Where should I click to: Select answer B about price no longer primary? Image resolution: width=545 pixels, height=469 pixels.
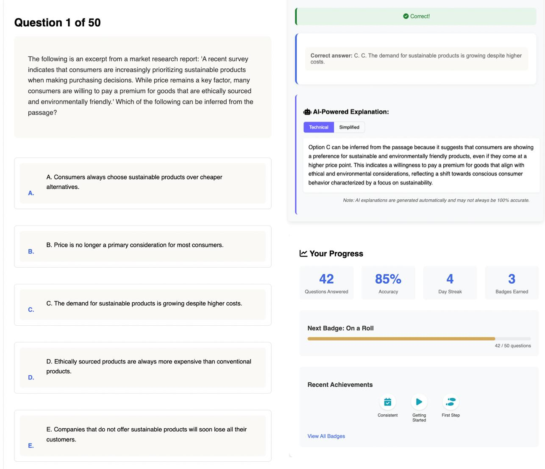143,246
